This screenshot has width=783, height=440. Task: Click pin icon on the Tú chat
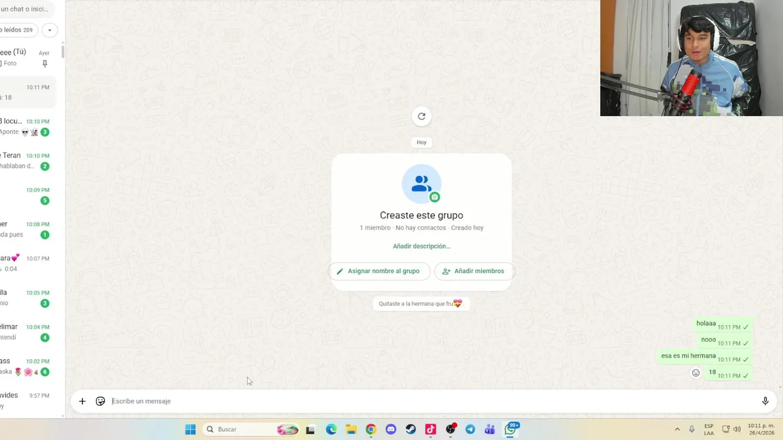pyautogui.click(x=45, y=64)
